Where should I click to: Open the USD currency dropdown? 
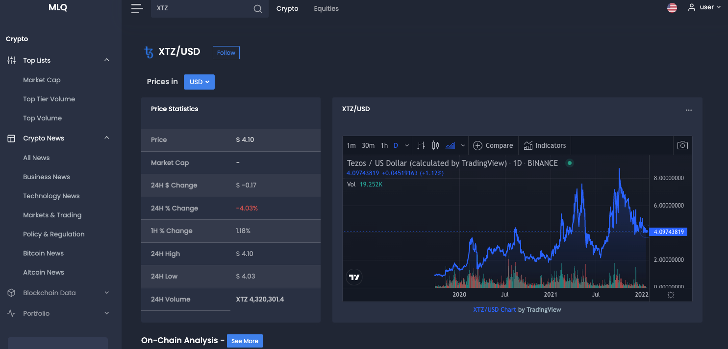(199, 82)
